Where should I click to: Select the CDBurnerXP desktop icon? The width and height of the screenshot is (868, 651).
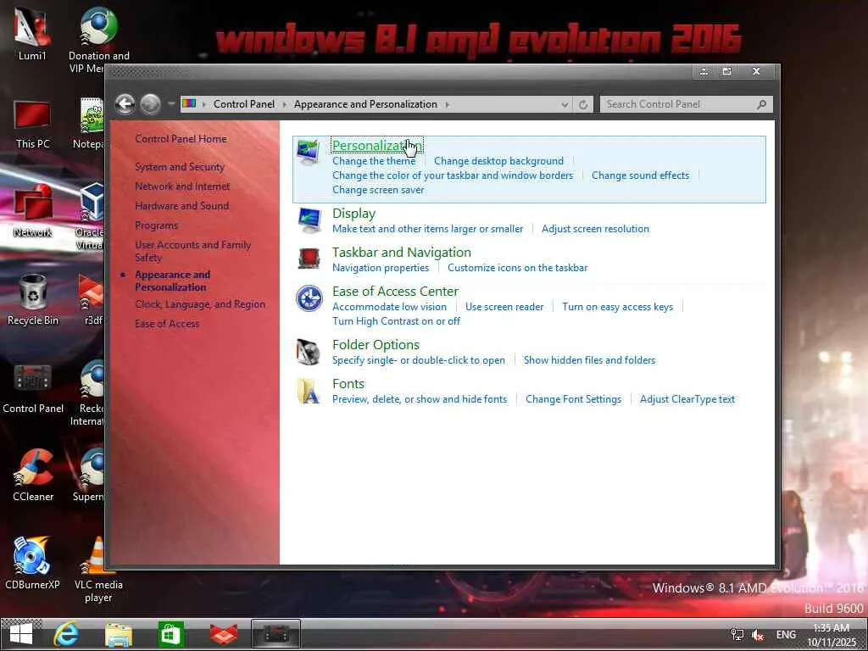33,563
